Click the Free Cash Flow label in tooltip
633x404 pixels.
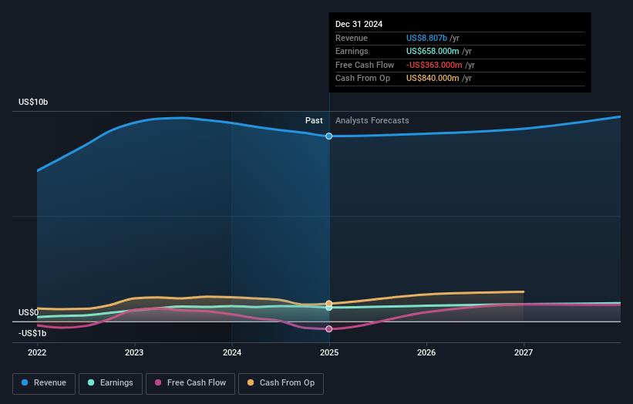pos(365,65)
